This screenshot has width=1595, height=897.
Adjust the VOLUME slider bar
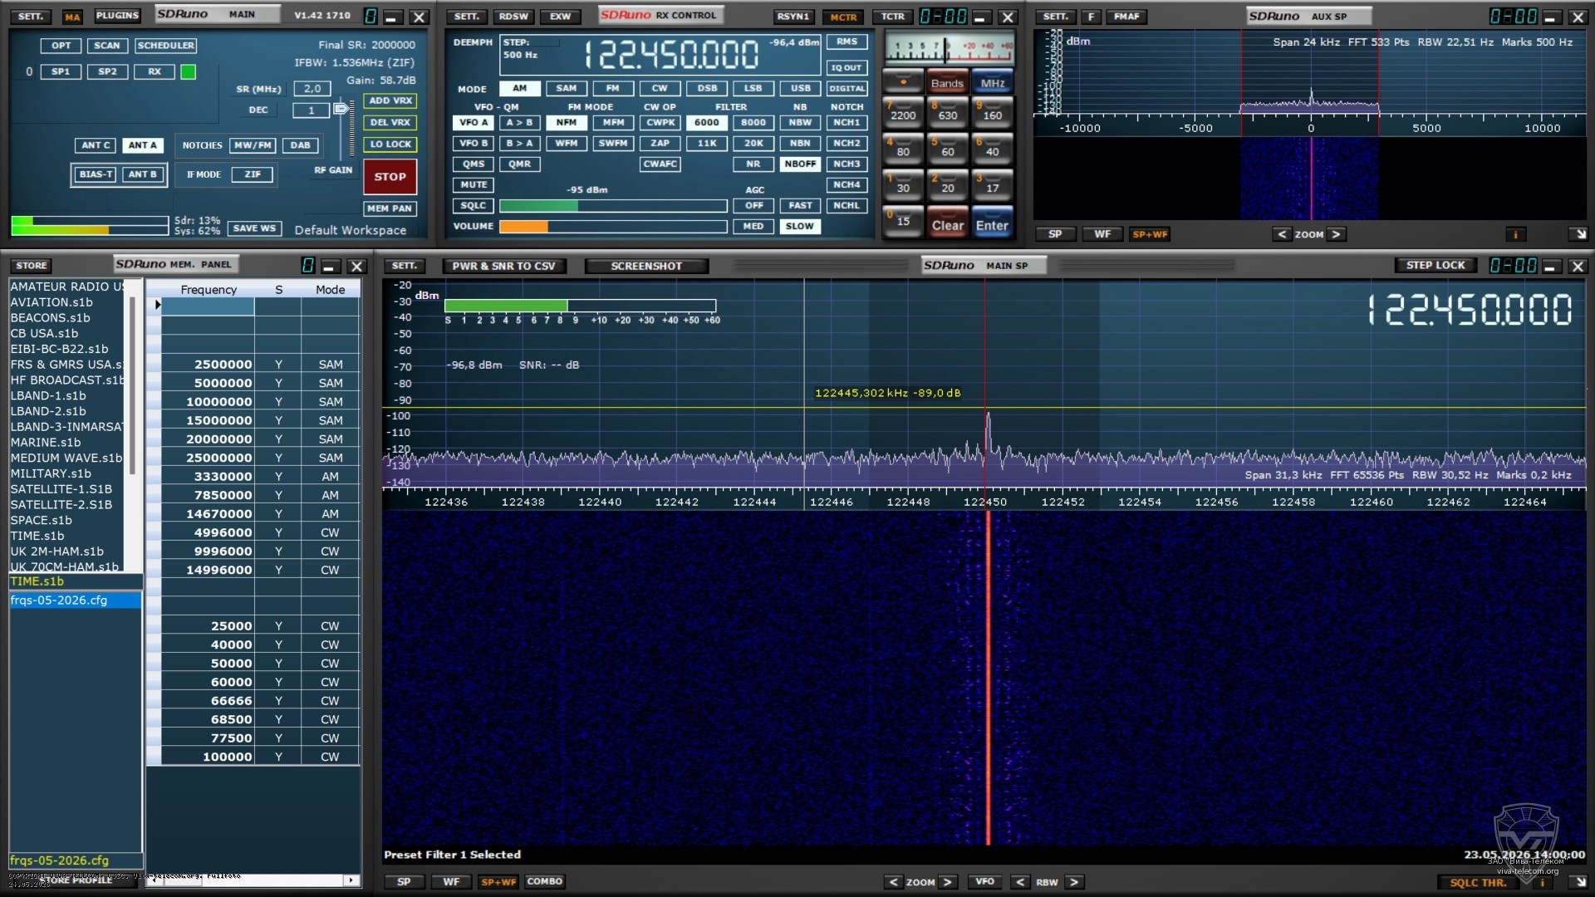point(613,226)
